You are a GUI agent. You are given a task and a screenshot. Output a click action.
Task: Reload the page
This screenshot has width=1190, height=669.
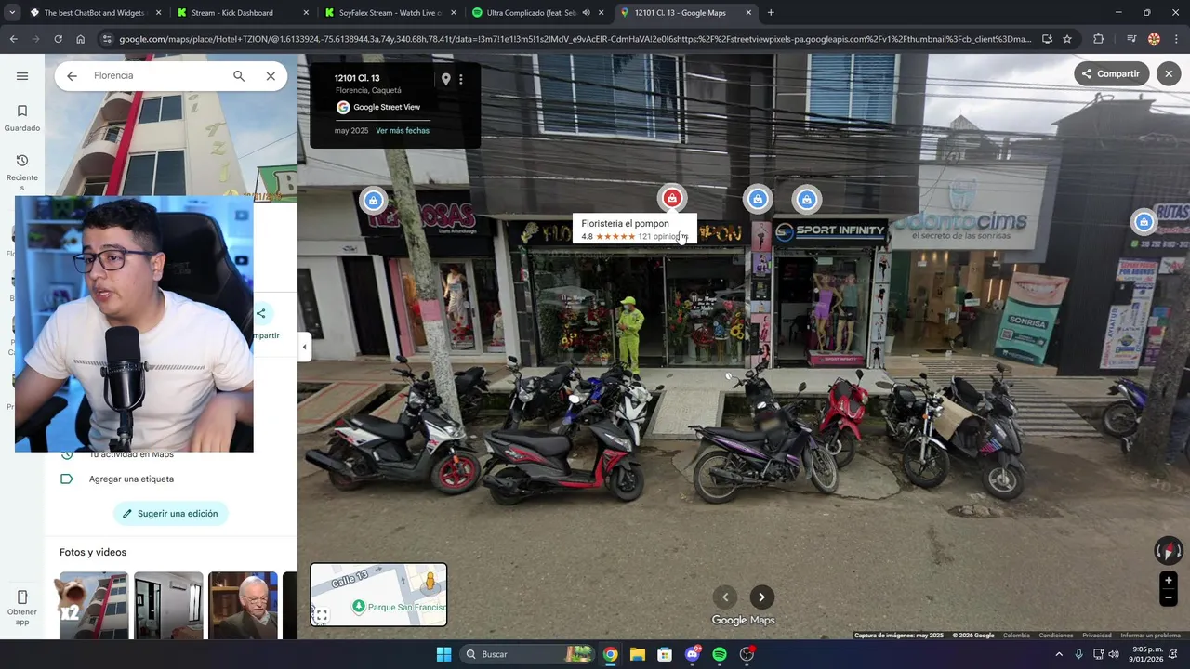point(58,39)
